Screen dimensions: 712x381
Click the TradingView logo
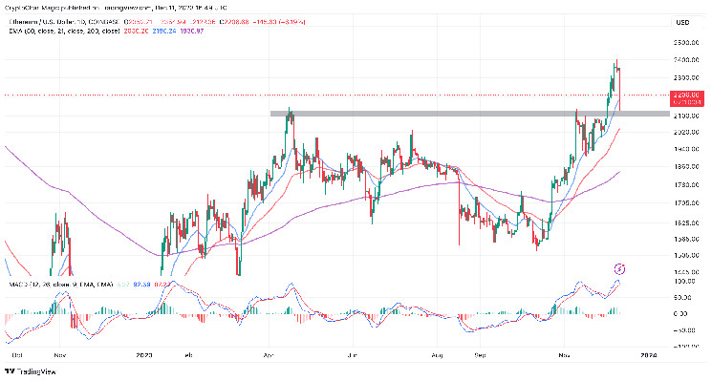point(31,371)
